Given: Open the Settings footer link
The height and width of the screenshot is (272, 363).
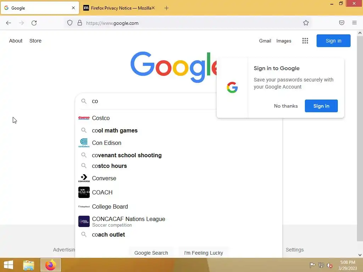Looking at the screenshot, I should pos(295,250).
